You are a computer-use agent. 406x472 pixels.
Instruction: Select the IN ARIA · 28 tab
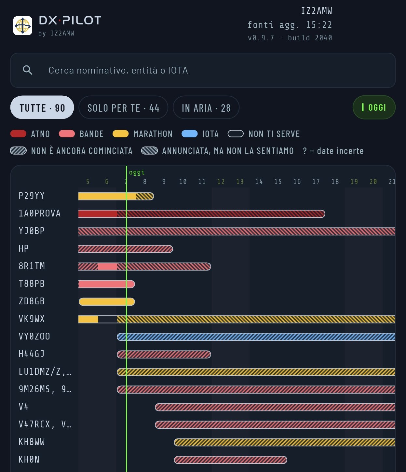(206, 107)
